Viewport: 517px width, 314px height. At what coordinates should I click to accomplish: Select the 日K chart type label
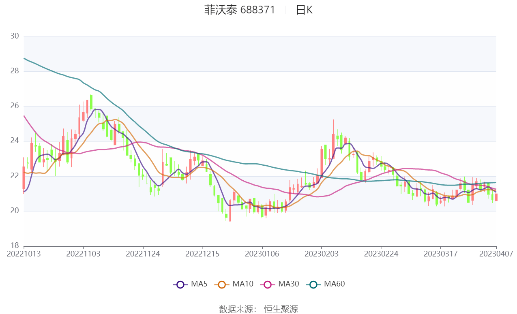pos(302,10)
